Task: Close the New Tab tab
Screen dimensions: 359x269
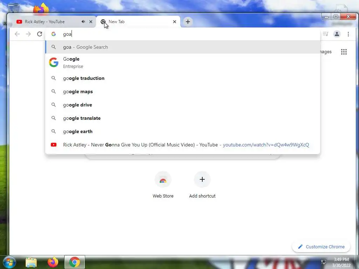Action: [175, 22]
